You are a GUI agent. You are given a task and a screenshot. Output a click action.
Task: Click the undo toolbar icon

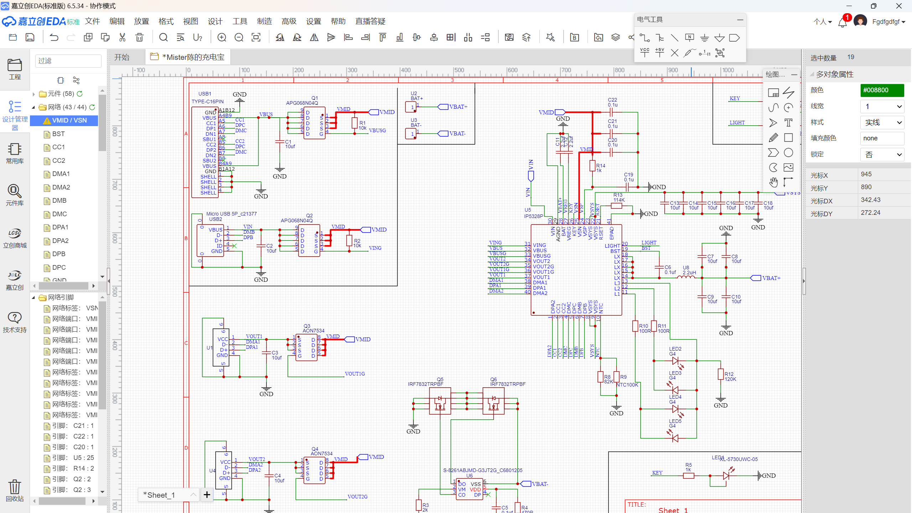click(x=54, y=37)
